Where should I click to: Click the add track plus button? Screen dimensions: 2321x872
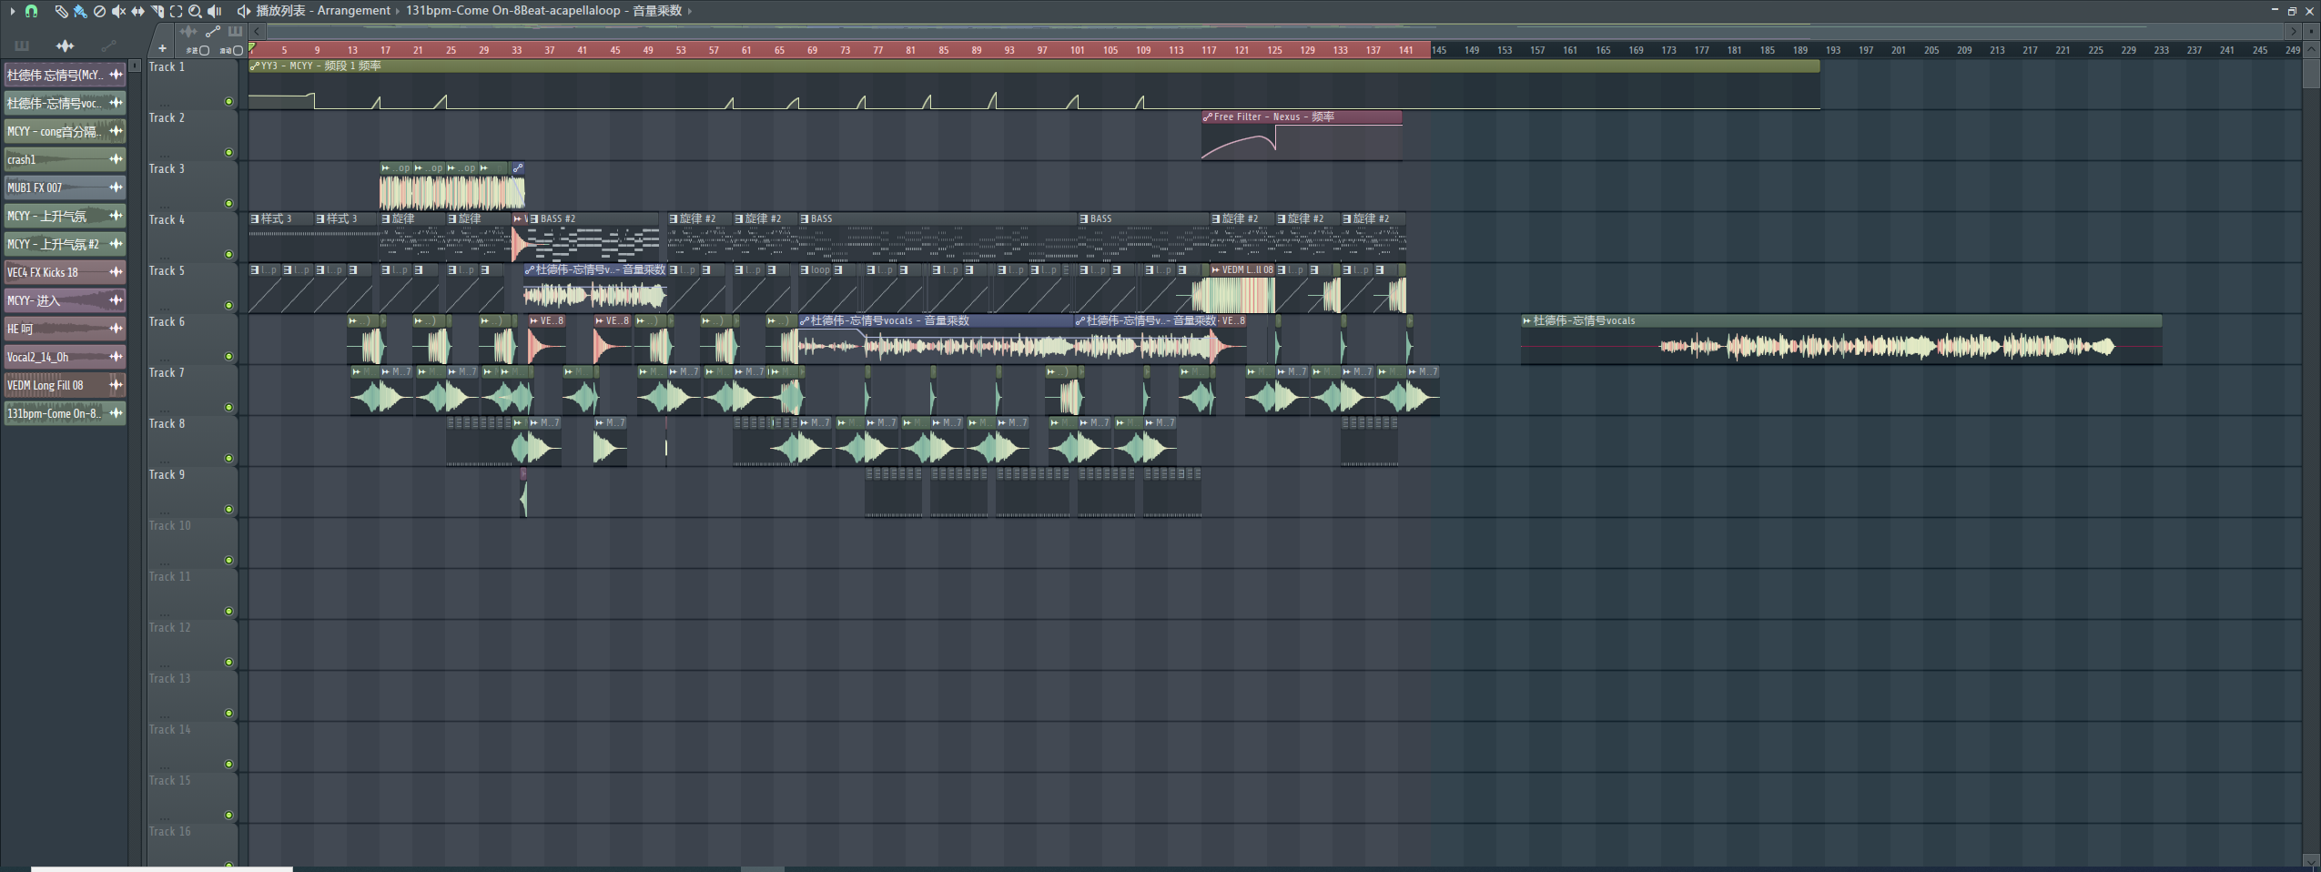click(x=162, y=49)
